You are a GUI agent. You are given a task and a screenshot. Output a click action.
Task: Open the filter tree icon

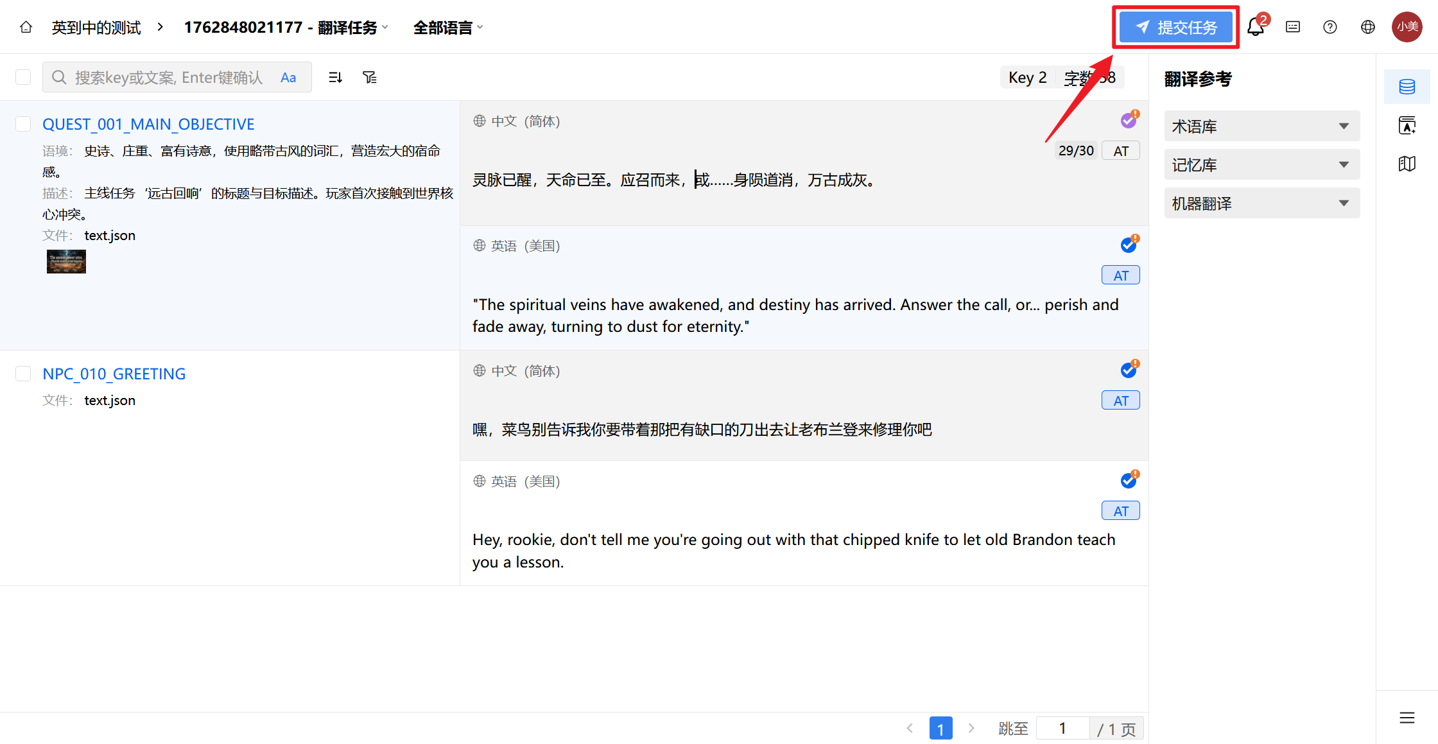point(370,78)
